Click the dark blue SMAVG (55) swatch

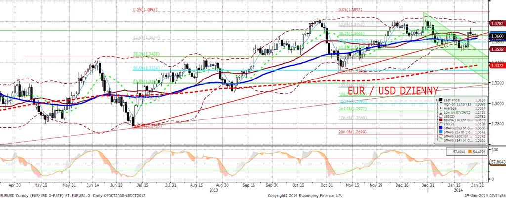click(441, 128)
